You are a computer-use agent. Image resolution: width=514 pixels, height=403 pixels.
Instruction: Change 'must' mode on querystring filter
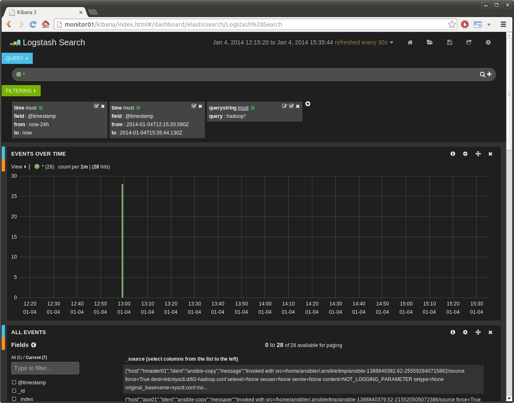tap(243, 108)
